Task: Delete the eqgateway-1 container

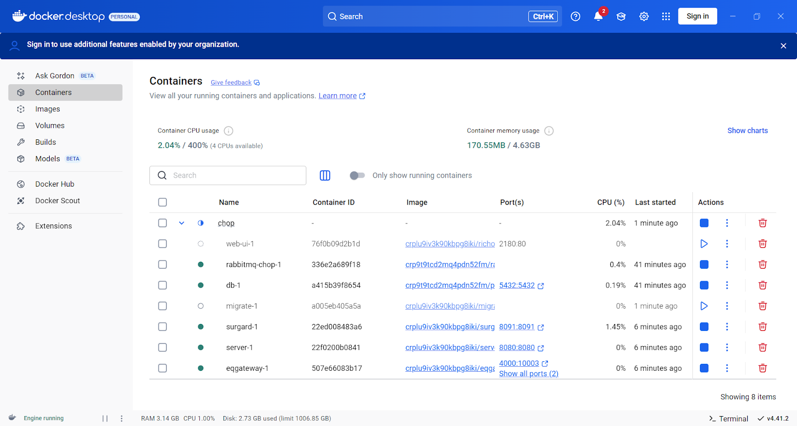Action: tap(763, 368)
